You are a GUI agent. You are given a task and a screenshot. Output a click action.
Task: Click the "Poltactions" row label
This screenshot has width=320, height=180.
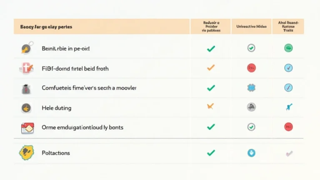56,153
